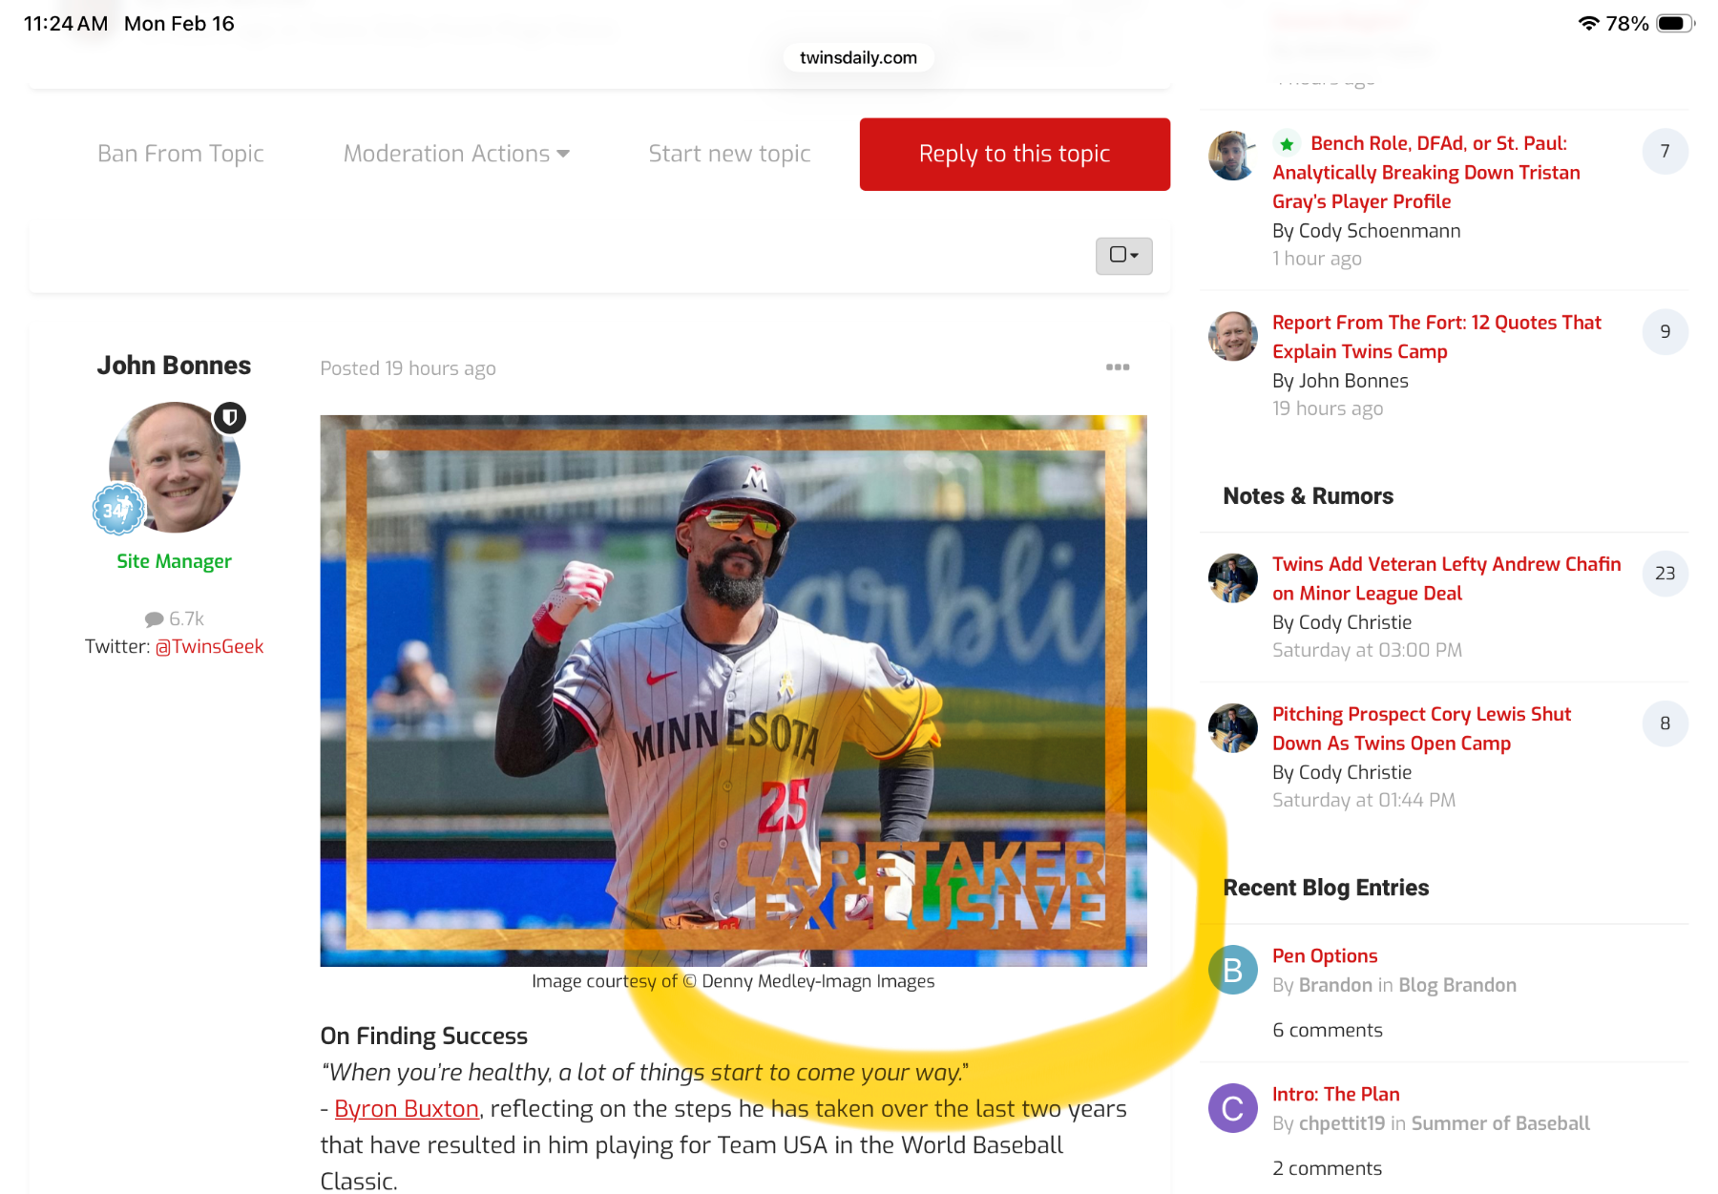Open the Buxton Caretaker Exclusive image
The width and height of the screenshot is (1718, 1194).
(x=733, y=690)
